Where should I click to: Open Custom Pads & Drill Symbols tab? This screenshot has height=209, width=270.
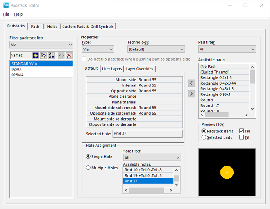pyautogui.click(x=88, y=27)
